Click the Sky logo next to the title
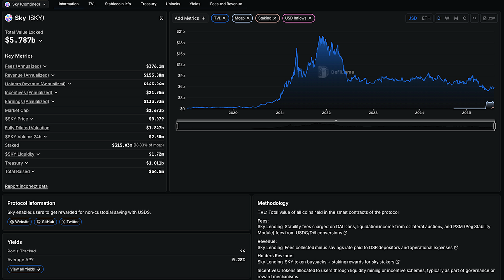Screen dimensions: 504x280 pyautogui.click(x=9, y=18)
